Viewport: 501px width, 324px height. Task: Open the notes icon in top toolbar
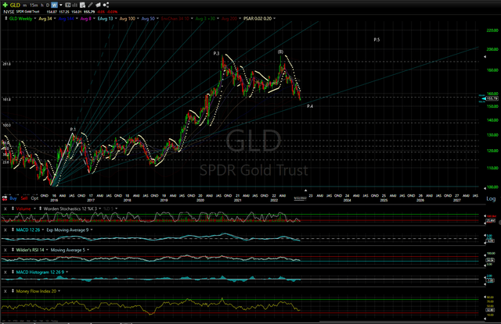tap(82, 5)
